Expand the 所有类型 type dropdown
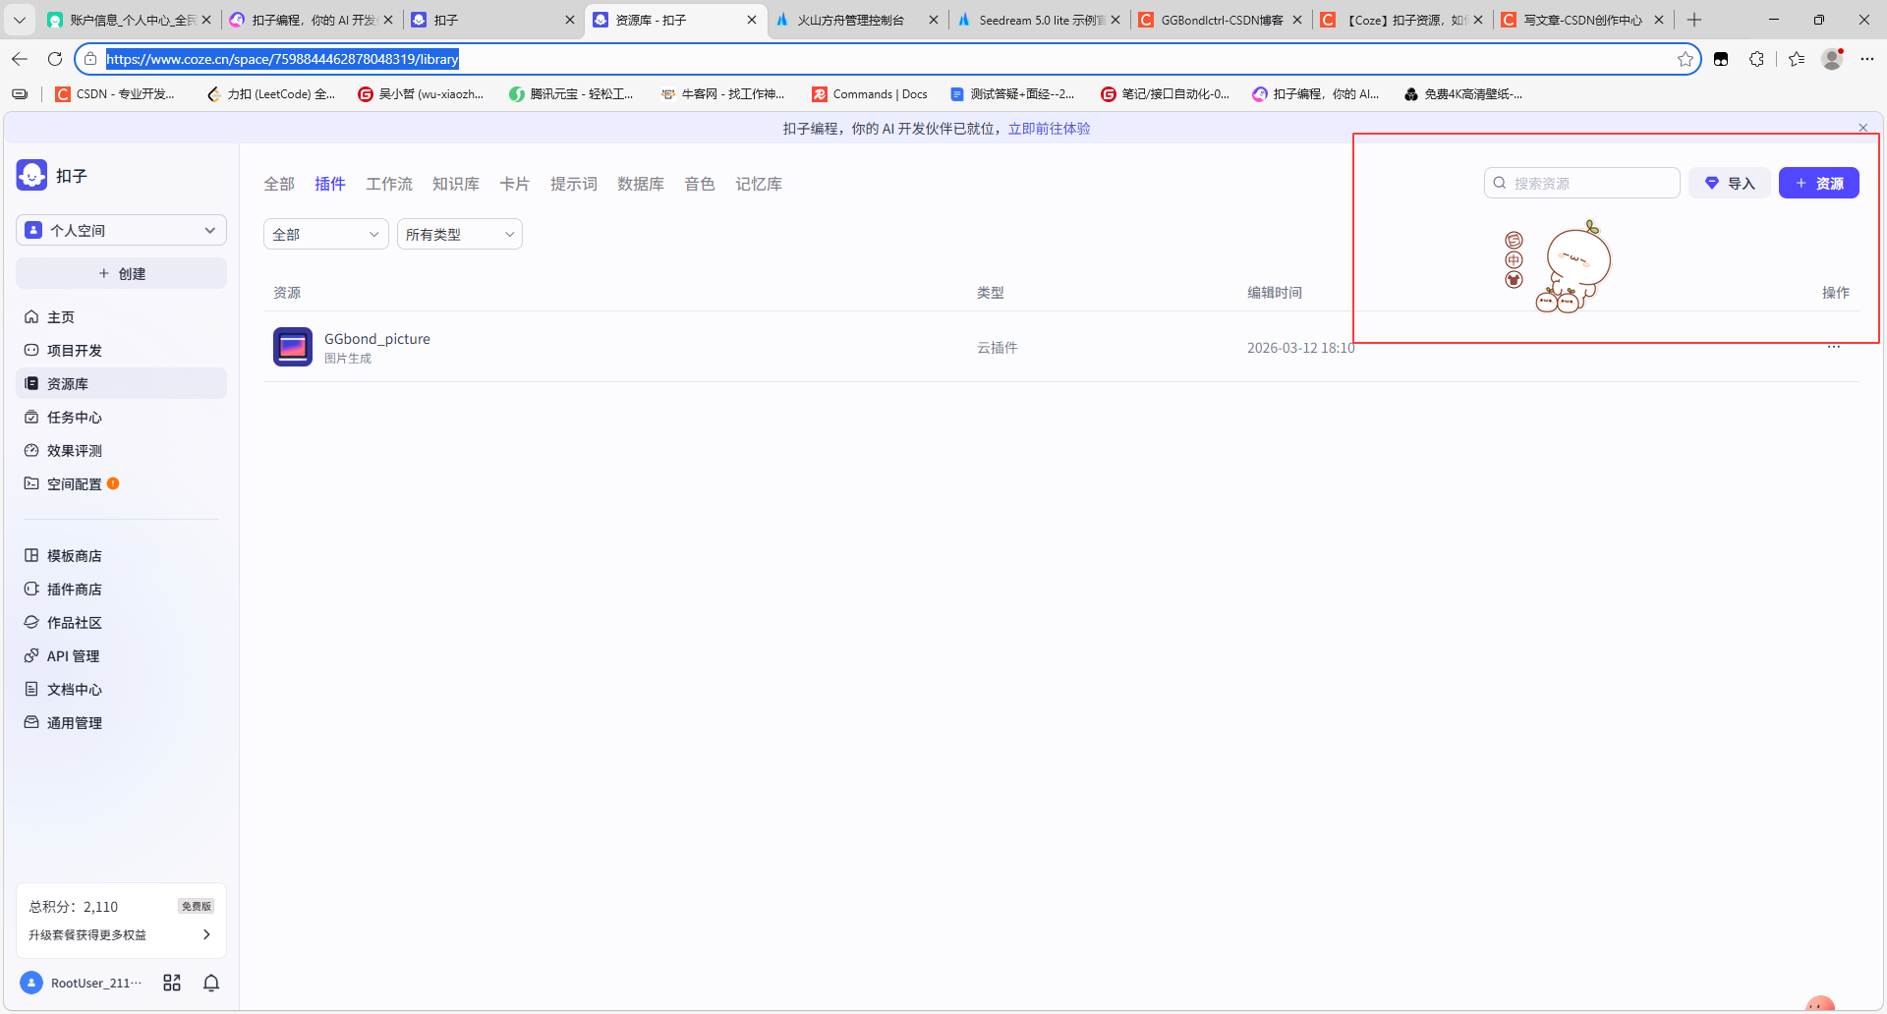Viewport: 1887px width, 1014px height. pyautogui.click(x=460, y=234)
